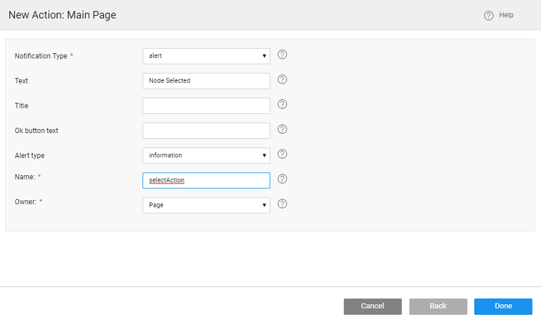
Task: Show help for Ok button text field
Action: point(282,129)
